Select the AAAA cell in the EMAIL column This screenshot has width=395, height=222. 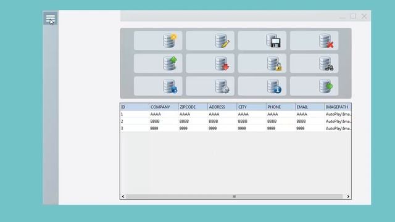(310, 114)
